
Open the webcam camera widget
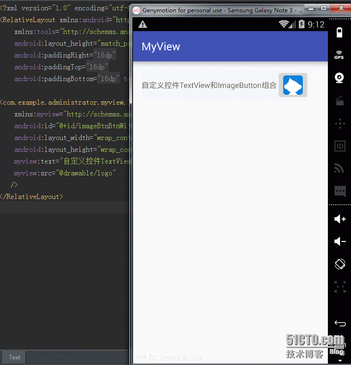point(339,78)
